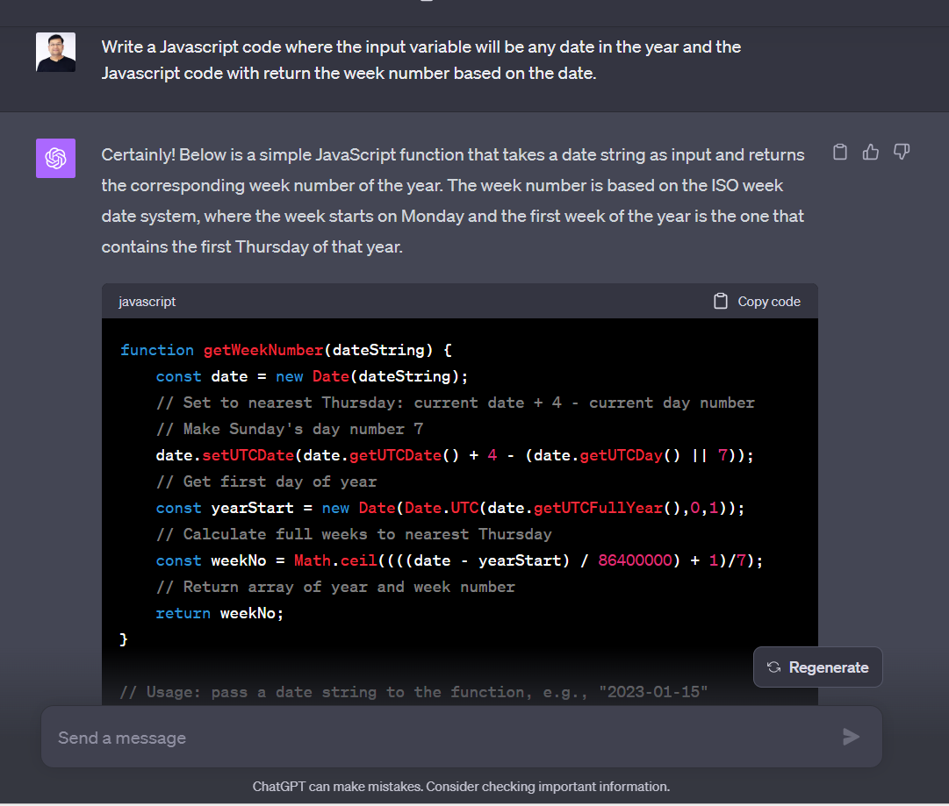This screenshot has height=806, width=949.
Task: Click the ChatGPT logo avatar
Action: click(55, 159)
